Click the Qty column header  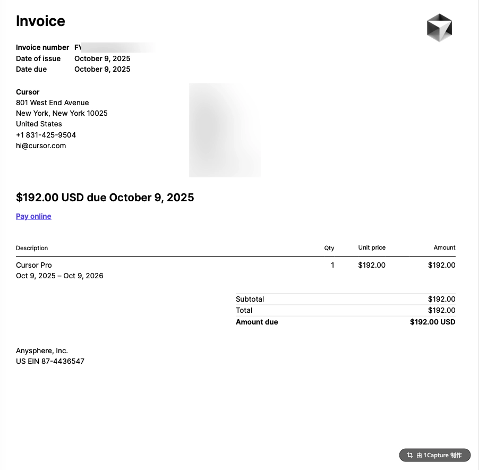(x=329, y=248)
